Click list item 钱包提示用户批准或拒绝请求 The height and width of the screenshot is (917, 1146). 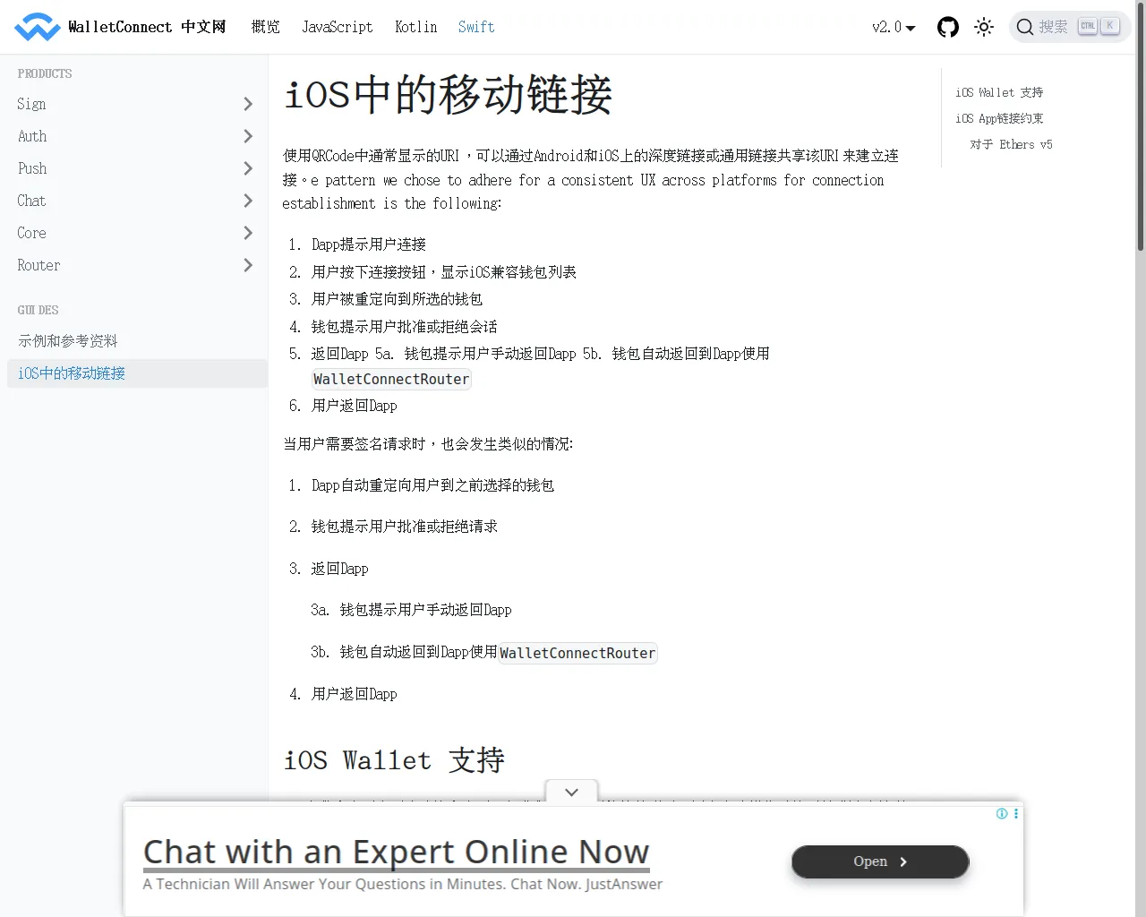pos(405,527)
